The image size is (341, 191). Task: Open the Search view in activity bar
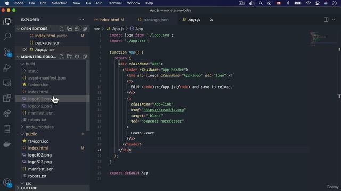[7, 37]
